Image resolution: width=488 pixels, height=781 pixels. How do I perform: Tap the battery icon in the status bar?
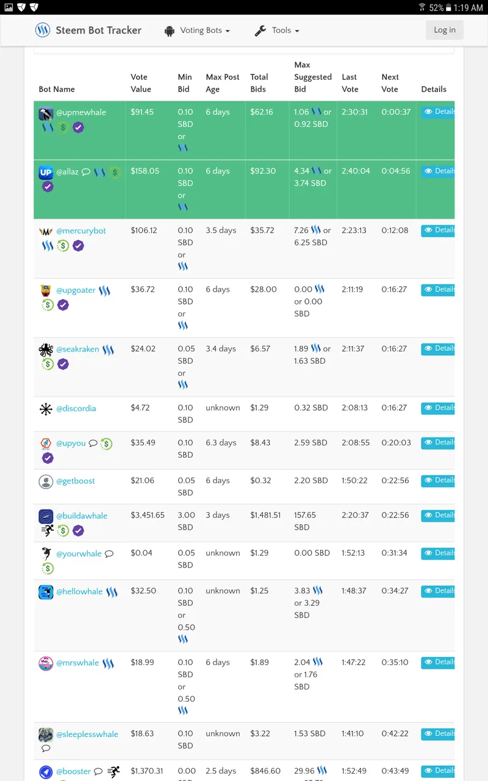[x=448, y=7]
